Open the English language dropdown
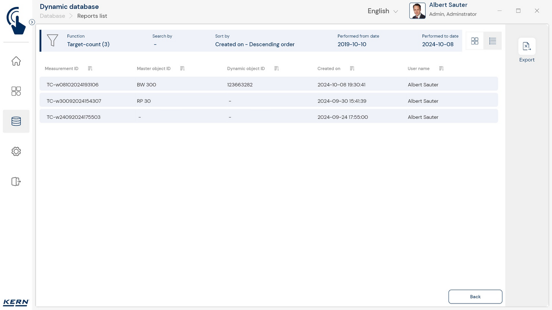This screenshot has width=552, height=310. click(x=383, y=11)
